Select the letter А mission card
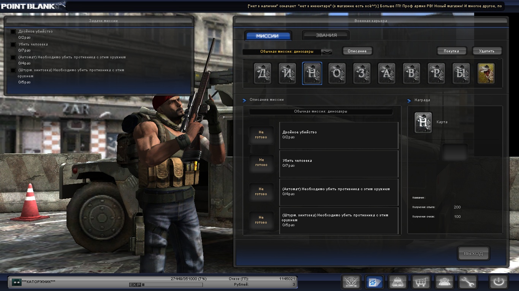The height and width of the screenshot is (291, 519). click(x=387, y=74)
